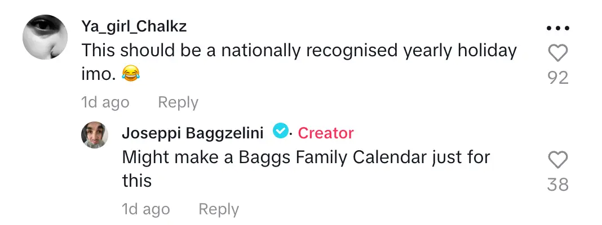Reply to the Ya_girl_Chalkz comment

coord(178,102)
